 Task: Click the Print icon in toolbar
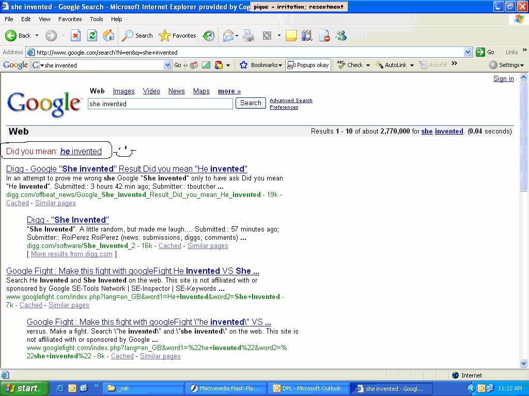coord(248,36)
